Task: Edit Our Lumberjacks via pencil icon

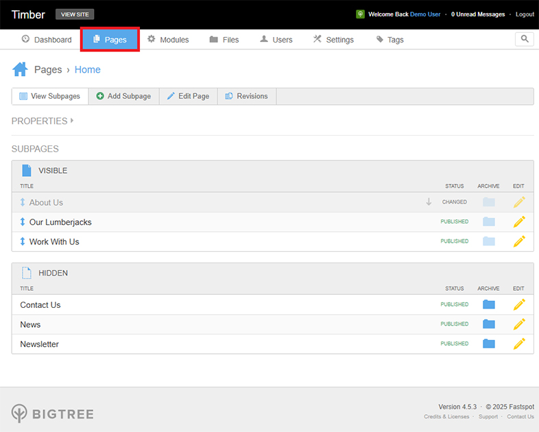Action: coord(519,221)
